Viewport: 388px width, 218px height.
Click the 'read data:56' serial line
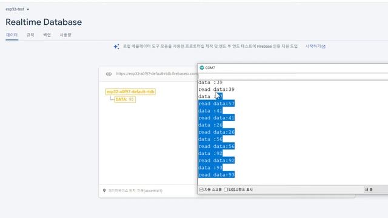216,147
